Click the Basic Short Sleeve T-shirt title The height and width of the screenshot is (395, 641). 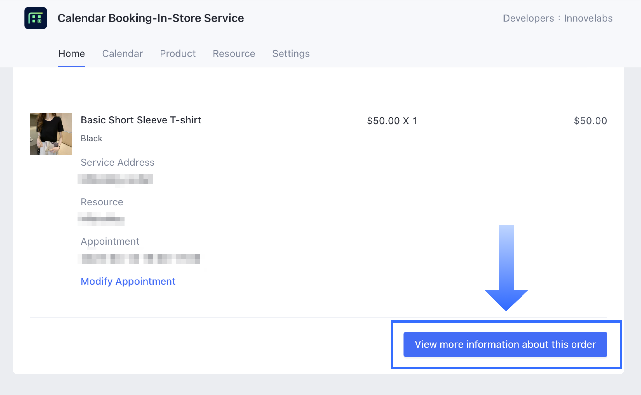coord(141,120)
